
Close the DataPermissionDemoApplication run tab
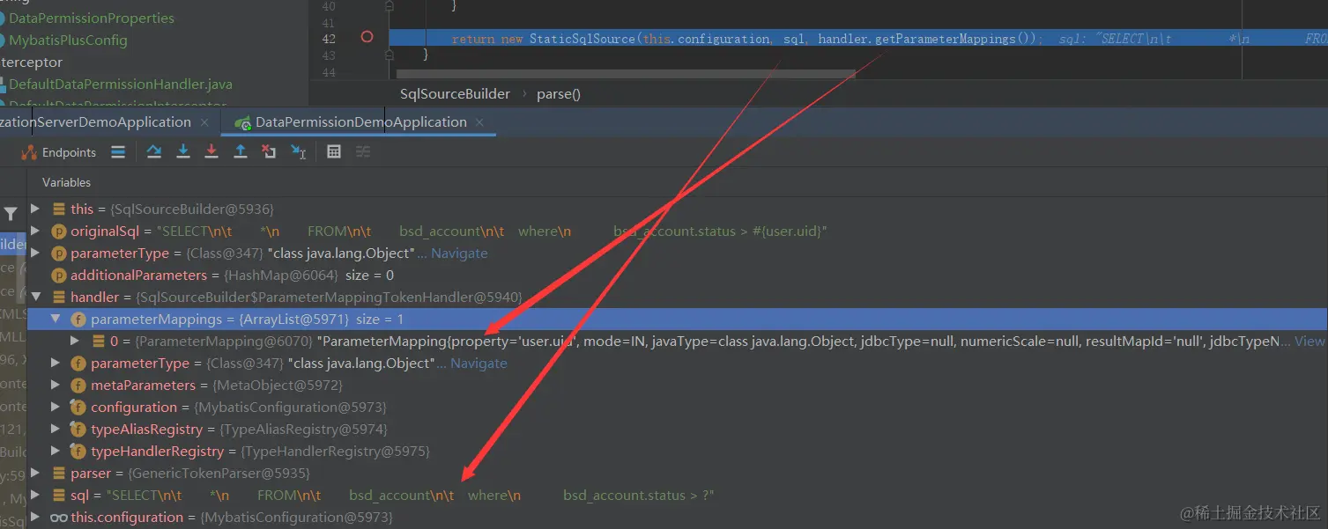[x=479, y=122]
